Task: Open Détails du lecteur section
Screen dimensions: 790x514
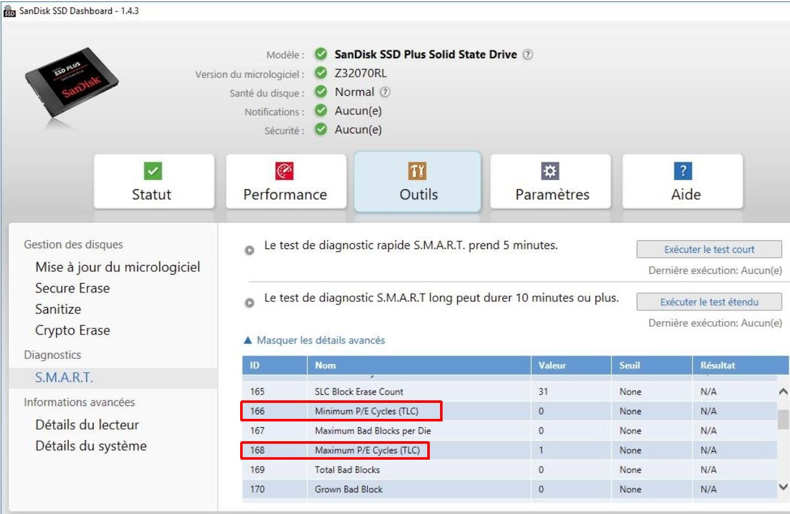Action: click(x=87, y=425)
